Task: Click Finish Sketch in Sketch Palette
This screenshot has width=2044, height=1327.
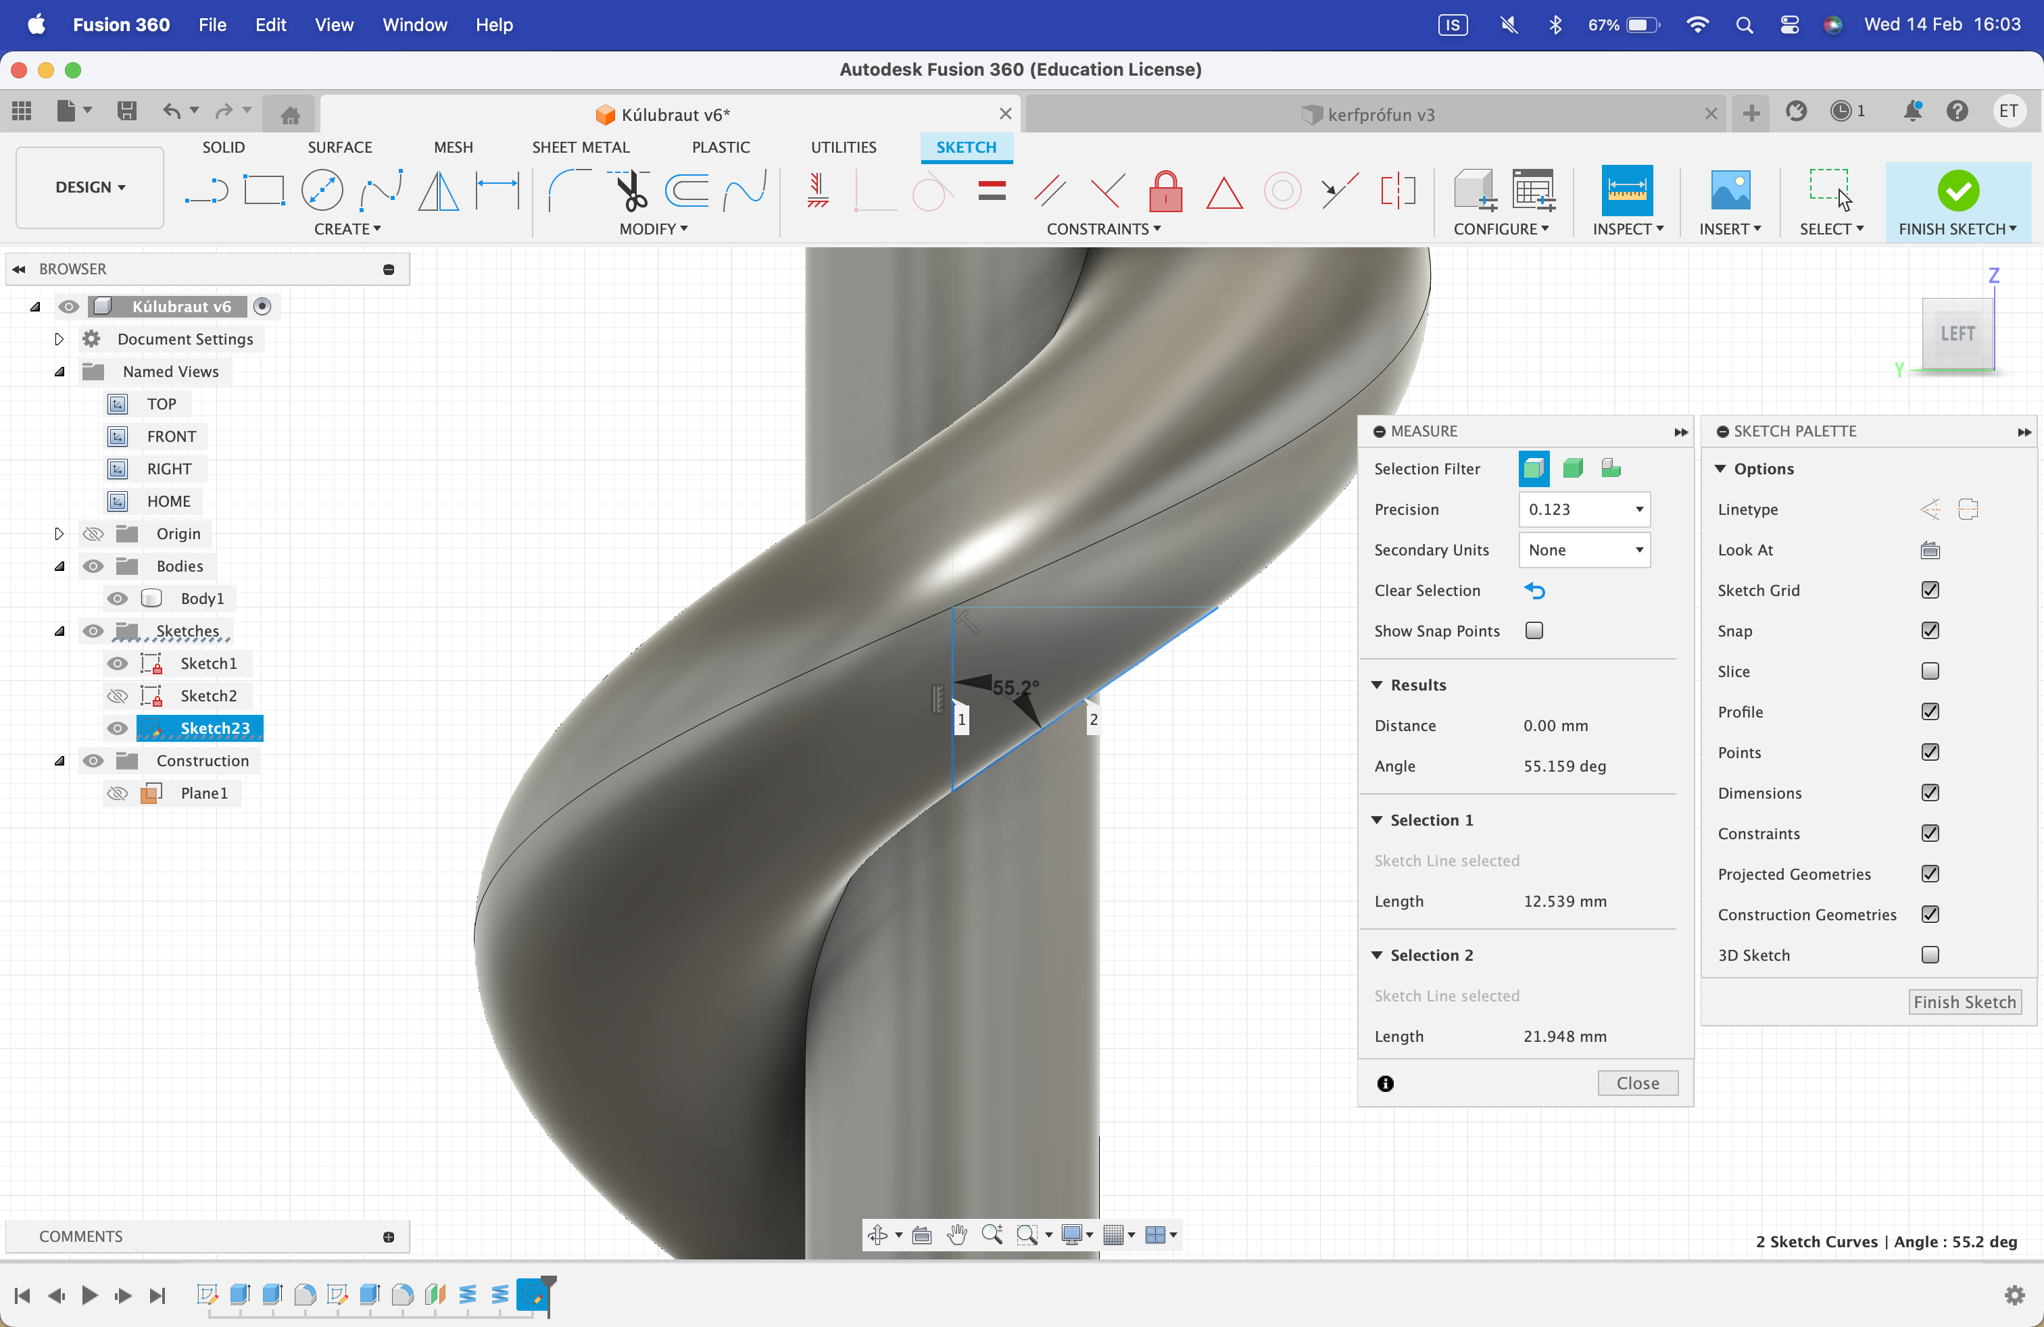Action: pos(1964,1002)
